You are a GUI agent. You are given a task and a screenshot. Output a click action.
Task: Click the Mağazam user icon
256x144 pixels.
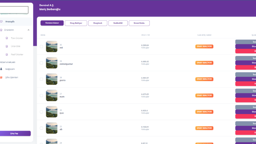(1, 69)
